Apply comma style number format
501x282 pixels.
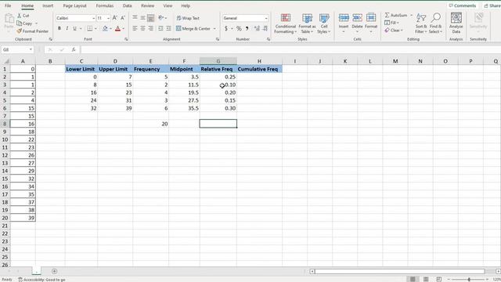(247, 28)
